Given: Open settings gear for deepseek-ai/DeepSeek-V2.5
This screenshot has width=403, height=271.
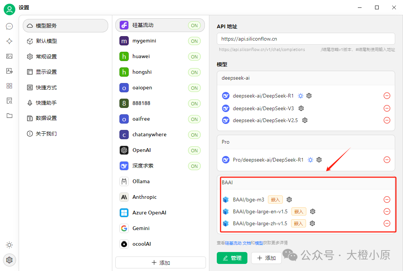Looking at the screenshot, I should (305, 120).
